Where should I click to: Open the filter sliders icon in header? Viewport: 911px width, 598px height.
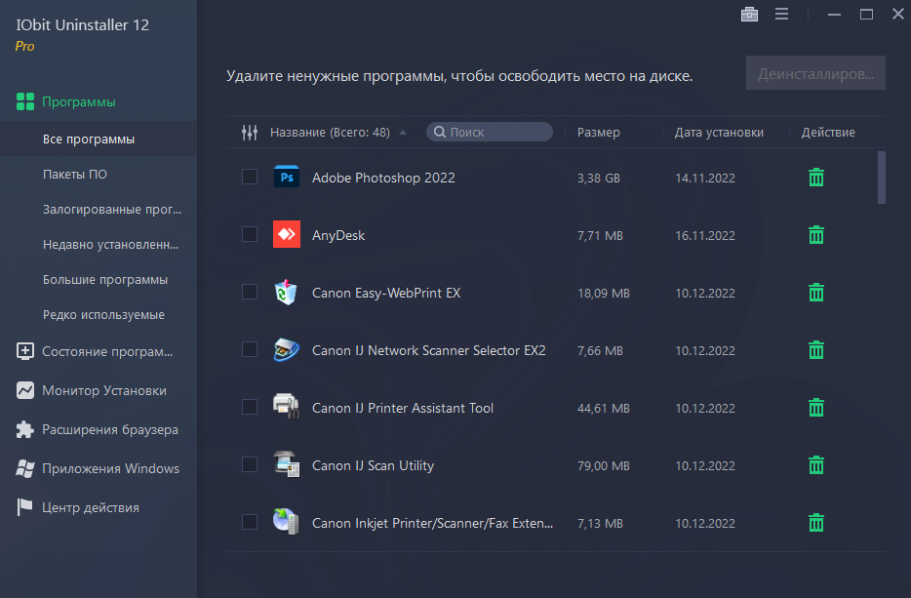(250, 133)
